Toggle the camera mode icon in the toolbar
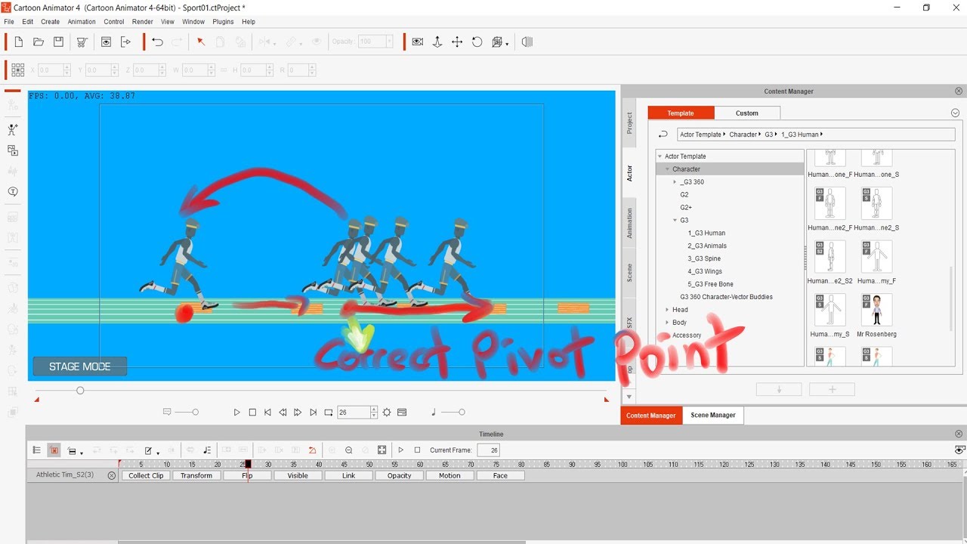Image resolution: width=967 pixels, height=544 pixels. tap(417, 42)
